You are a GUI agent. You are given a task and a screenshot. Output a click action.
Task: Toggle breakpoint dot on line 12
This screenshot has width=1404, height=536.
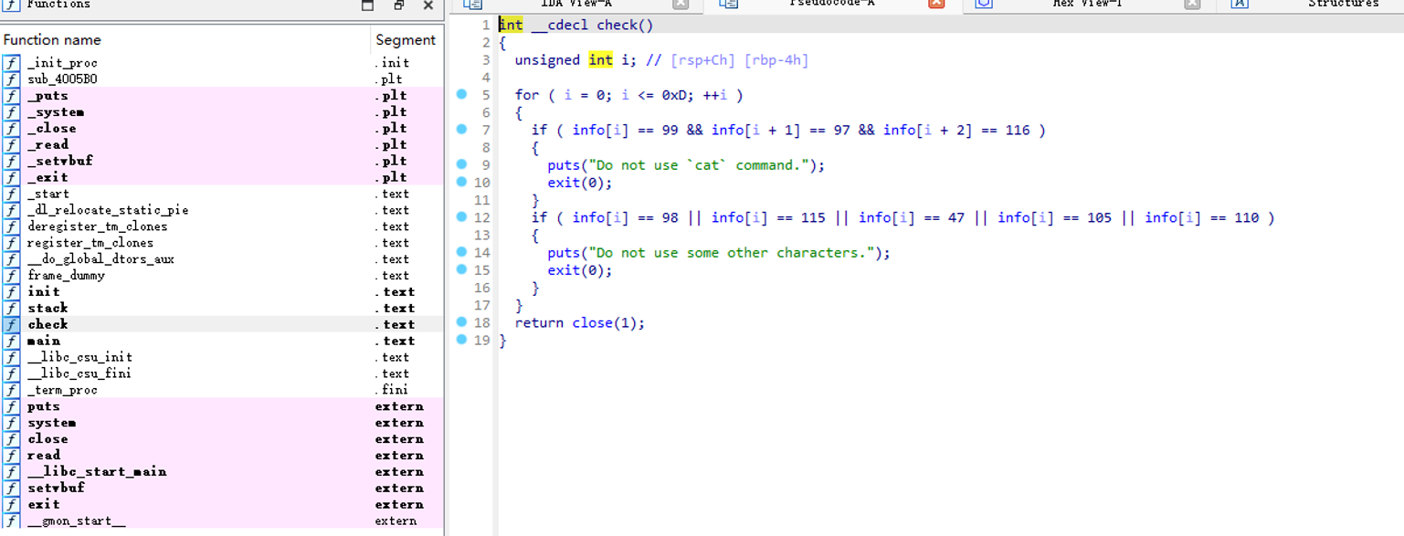(461, 216)
